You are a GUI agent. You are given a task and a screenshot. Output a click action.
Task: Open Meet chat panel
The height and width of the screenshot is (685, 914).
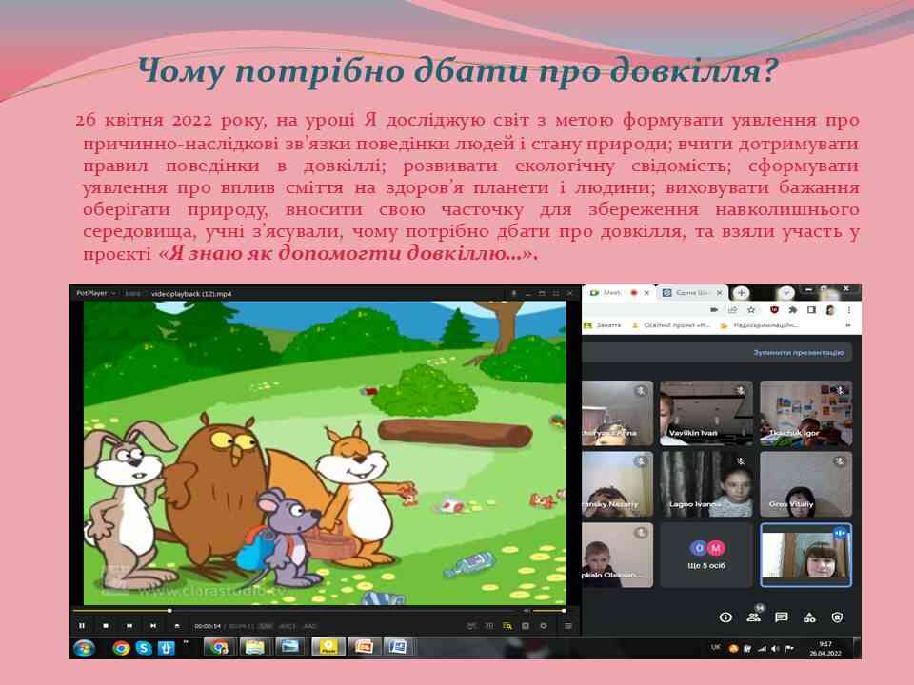coord(781,617)
